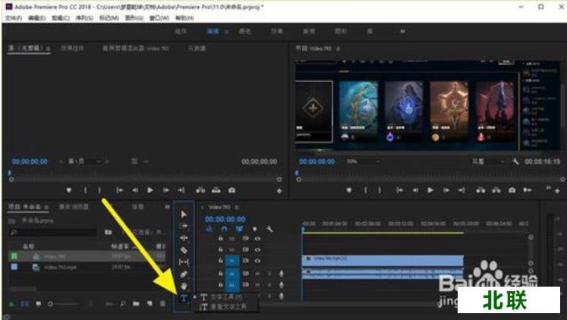The image size is (567, 320).
Task: Click Video 793.mp4 in project panel
Action: (59, 267)
